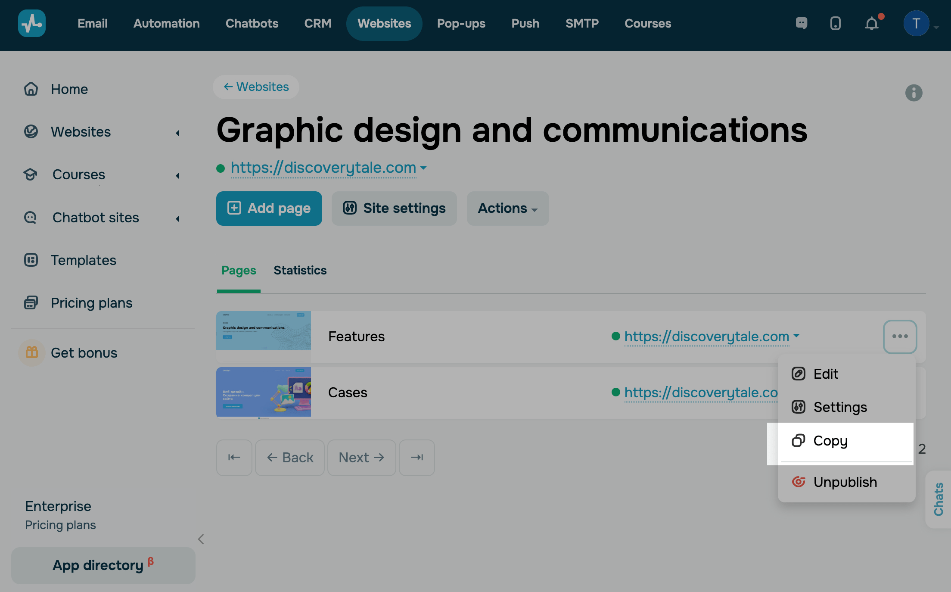Open the three-dots menu for Features page
Screen dimensions: 951x592
(900, 337)
